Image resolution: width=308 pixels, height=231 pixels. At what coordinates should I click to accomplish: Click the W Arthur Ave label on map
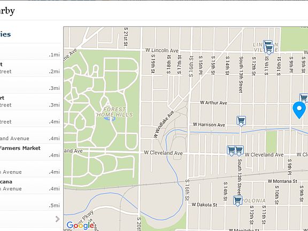pos(214,103)
